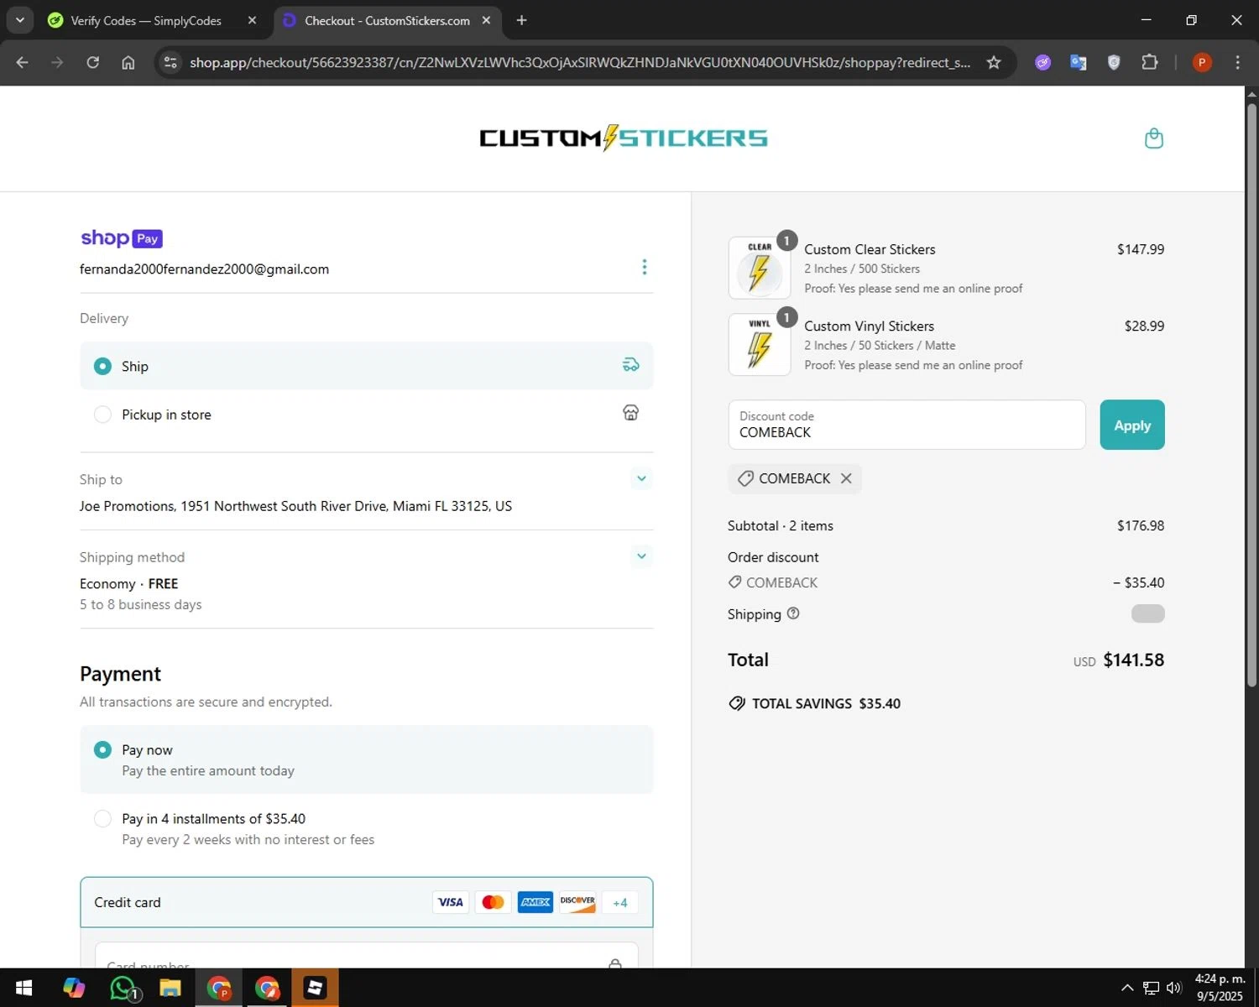Open a new browser tab

tap(522, 20)
